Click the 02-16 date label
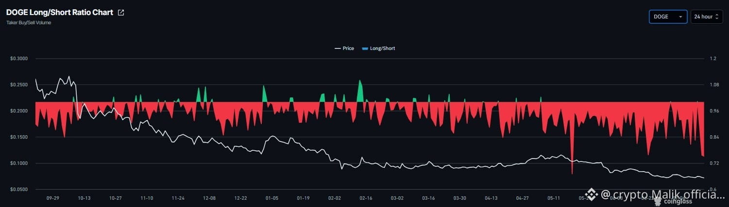The image size is (729, 207). (x=366, y=198)
